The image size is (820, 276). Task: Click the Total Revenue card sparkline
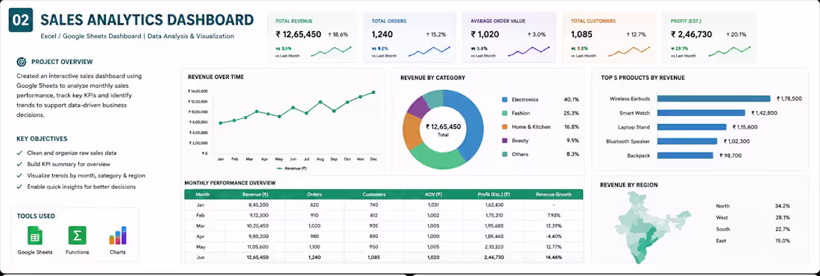tap(331, 51)
